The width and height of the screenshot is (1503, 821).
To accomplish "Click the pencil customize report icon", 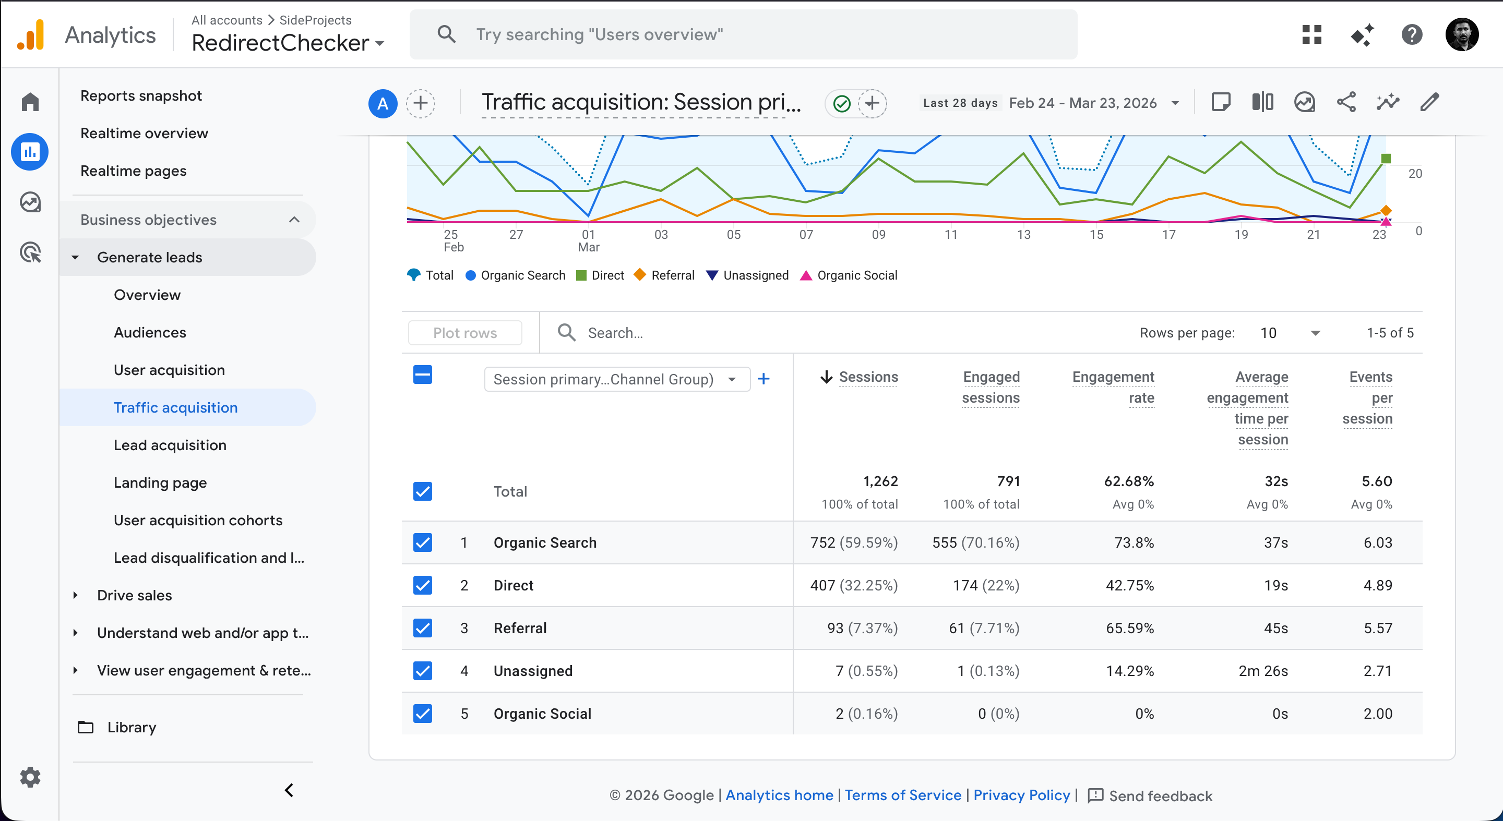I will point(1429,103).
